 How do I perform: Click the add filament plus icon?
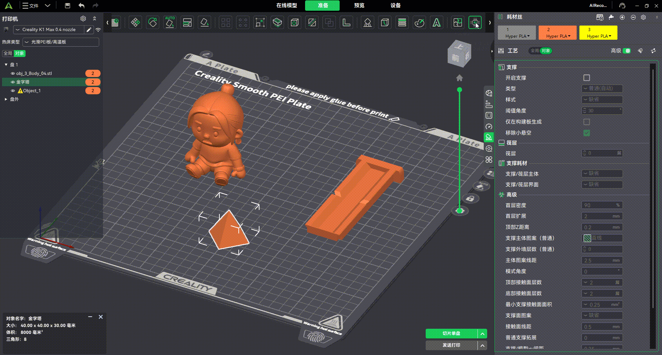coord(622,17)
